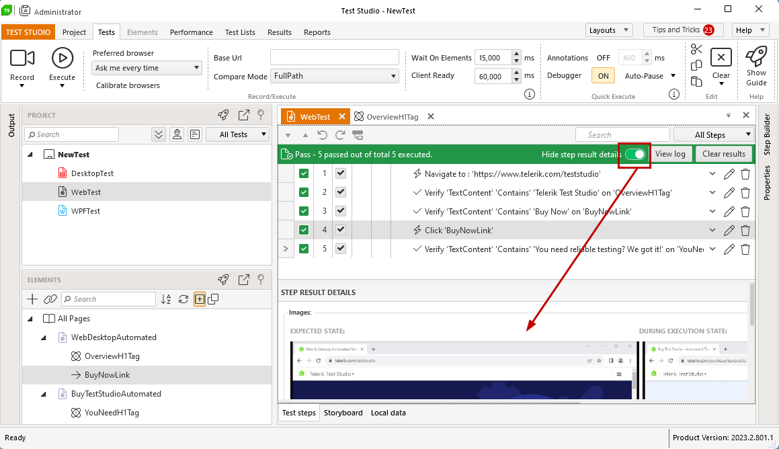Open Auto-Pause dropdown arrow
The width and height of the screenshot is (779, 449).
click(x=673, y=76)
